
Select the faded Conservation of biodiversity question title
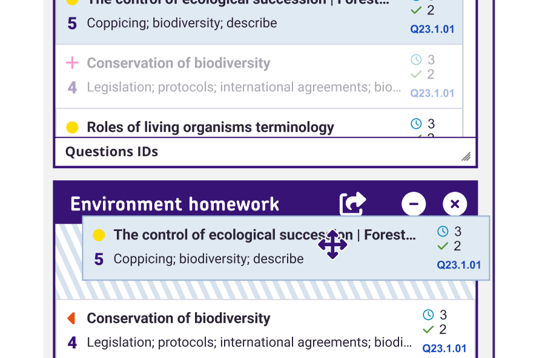[179, 63]
